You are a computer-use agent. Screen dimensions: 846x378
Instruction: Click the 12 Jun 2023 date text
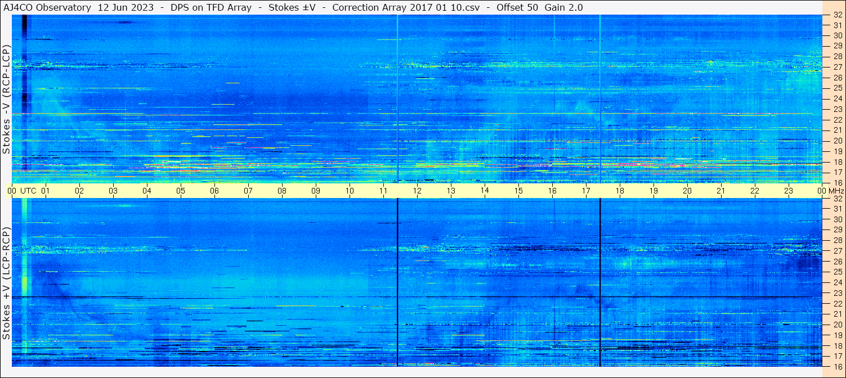point(128,7)
